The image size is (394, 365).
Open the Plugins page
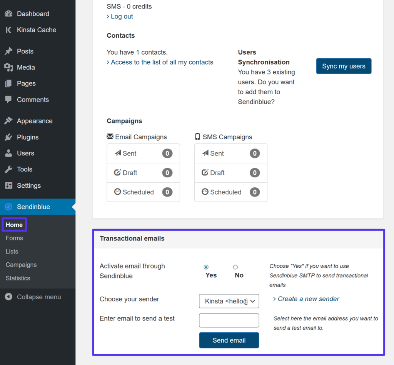[28, 137]
